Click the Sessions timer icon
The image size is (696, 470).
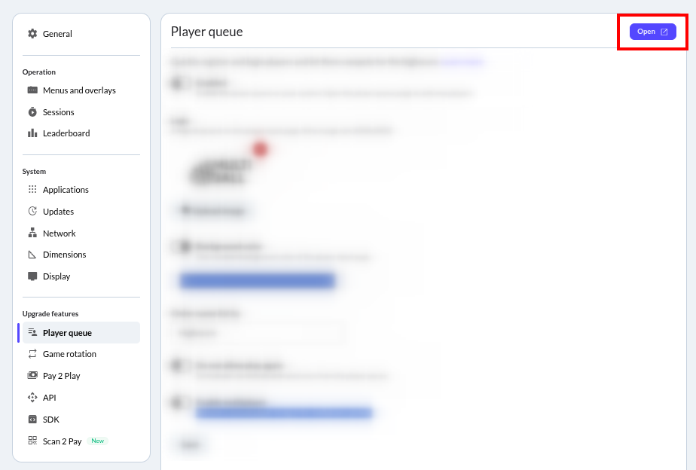[x=32, y=112]
